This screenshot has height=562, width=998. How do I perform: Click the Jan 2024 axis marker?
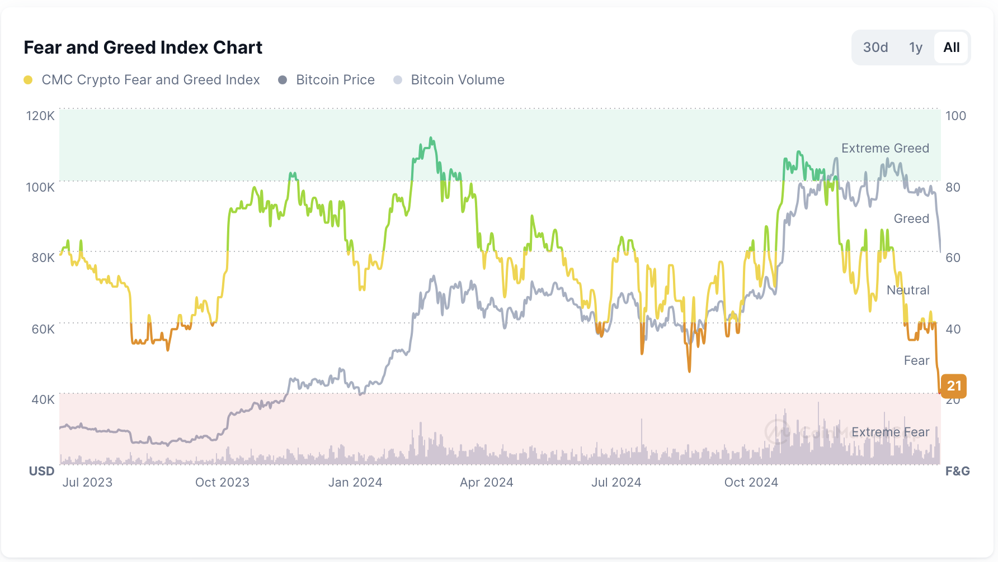point(355,482)
